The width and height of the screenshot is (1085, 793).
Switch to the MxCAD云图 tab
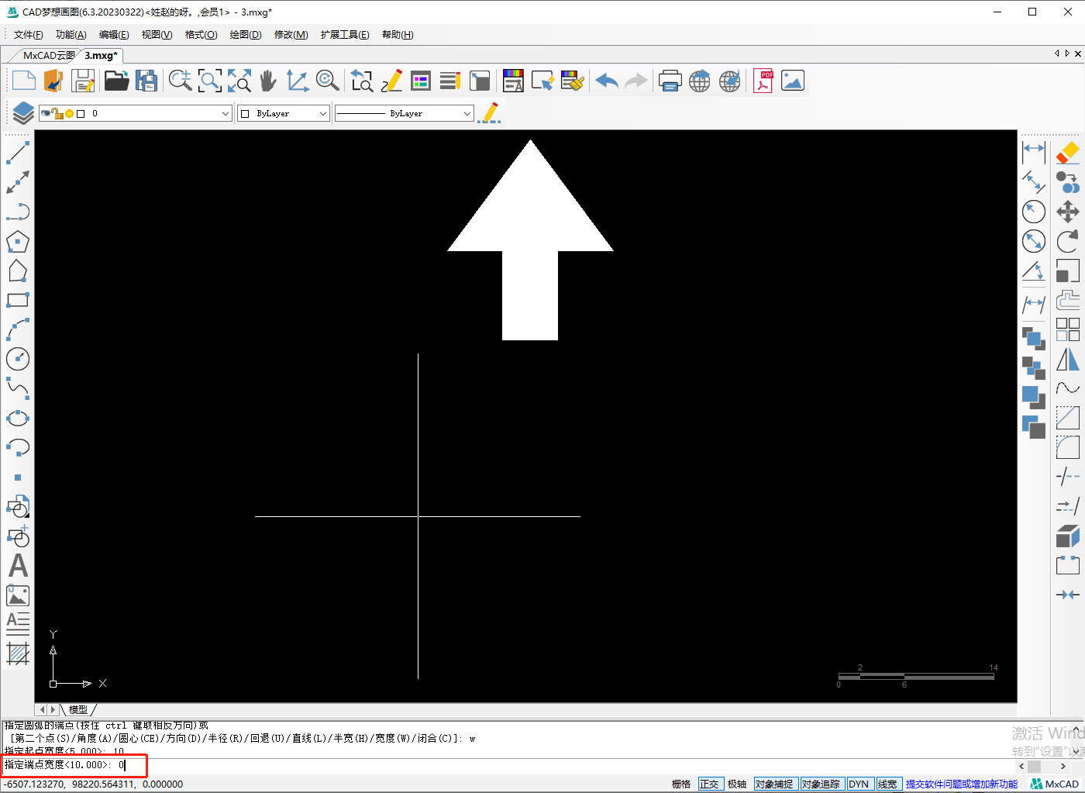[48, 56]
